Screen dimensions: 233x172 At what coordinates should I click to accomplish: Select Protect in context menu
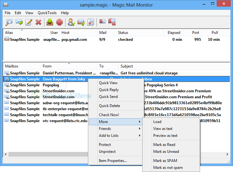point(116,145)
